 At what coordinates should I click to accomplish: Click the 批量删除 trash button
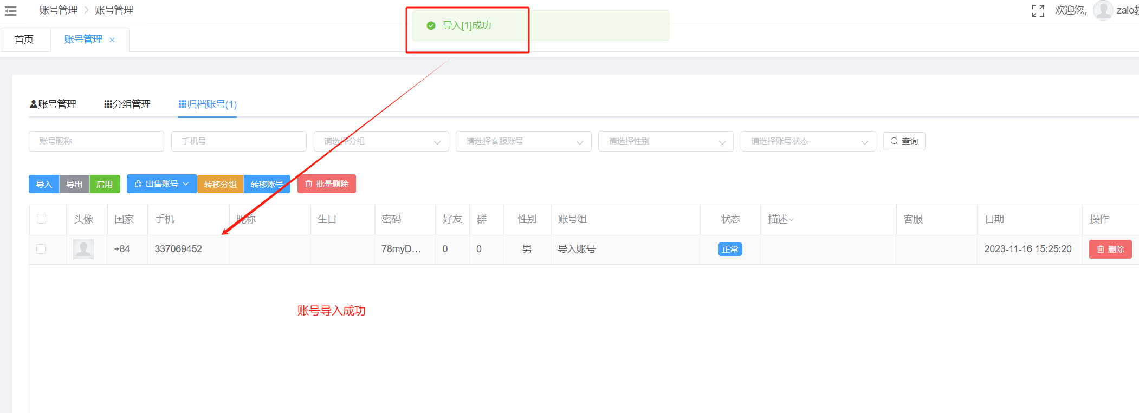coord(326,184)
